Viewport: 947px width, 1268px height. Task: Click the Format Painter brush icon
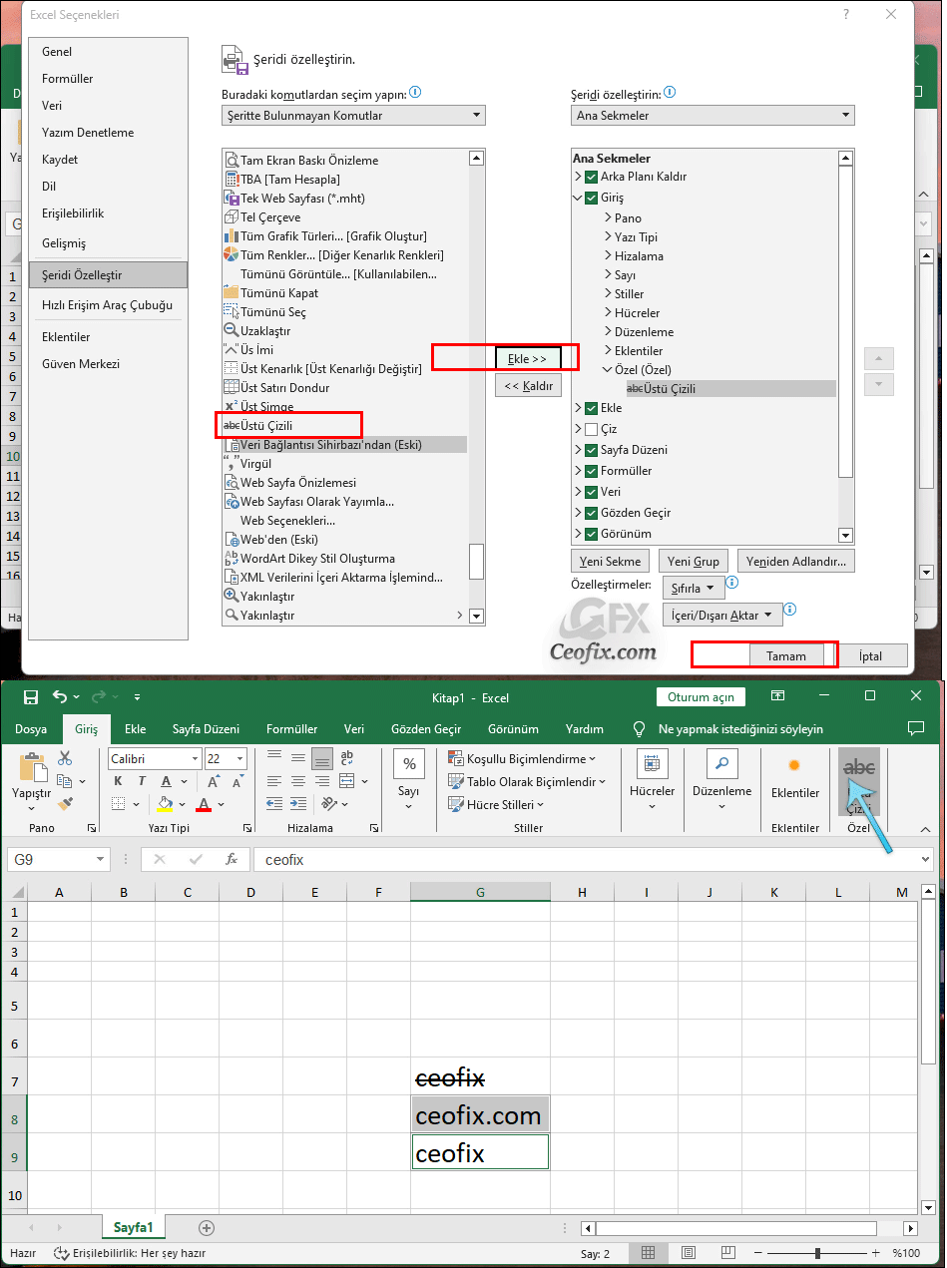65,804
